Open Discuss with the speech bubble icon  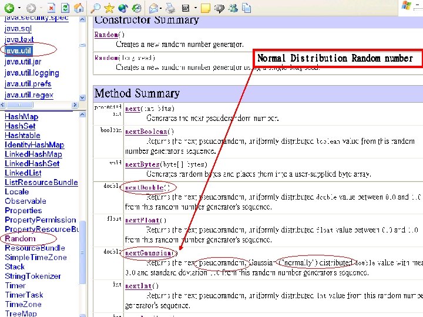(x=219, y=8)
